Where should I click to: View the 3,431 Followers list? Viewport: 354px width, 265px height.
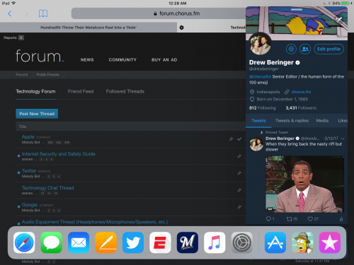tap(301, 108)
